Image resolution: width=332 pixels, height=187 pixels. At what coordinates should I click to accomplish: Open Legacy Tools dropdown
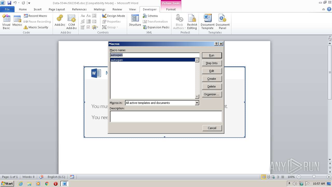tap(95, 27)
